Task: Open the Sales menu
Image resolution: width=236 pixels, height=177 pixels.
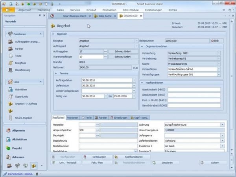Action: [60, 10]
